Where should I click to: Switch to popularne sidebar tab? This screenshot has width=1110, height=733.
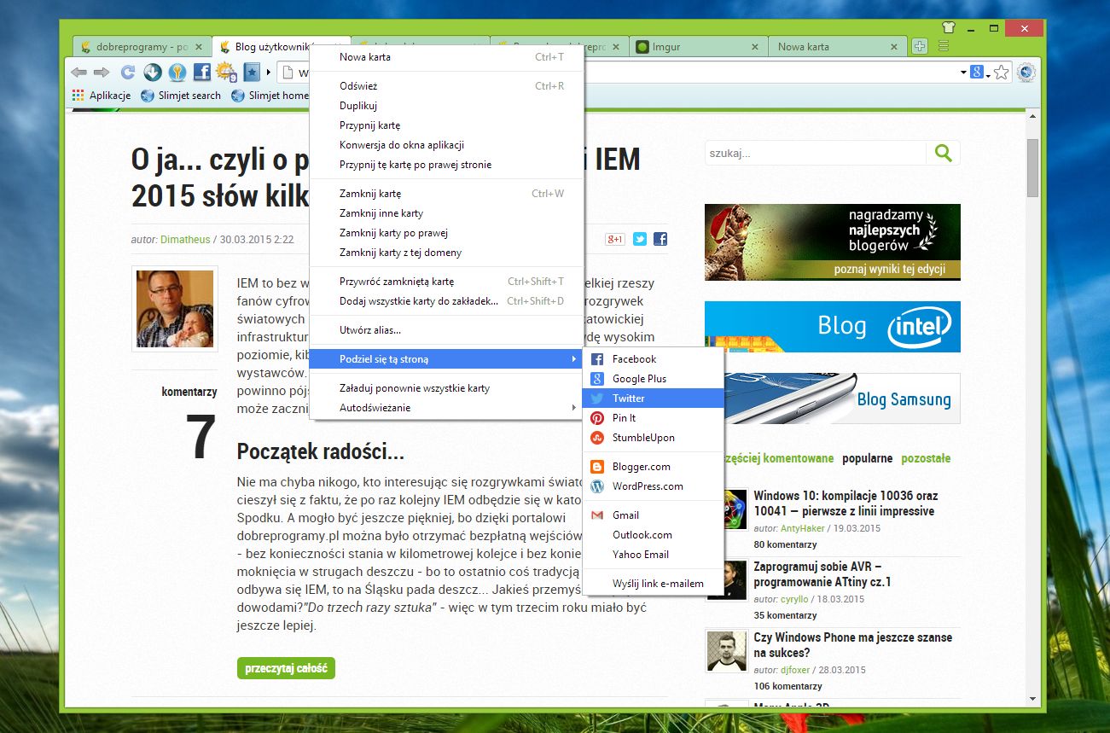point(867,458)
